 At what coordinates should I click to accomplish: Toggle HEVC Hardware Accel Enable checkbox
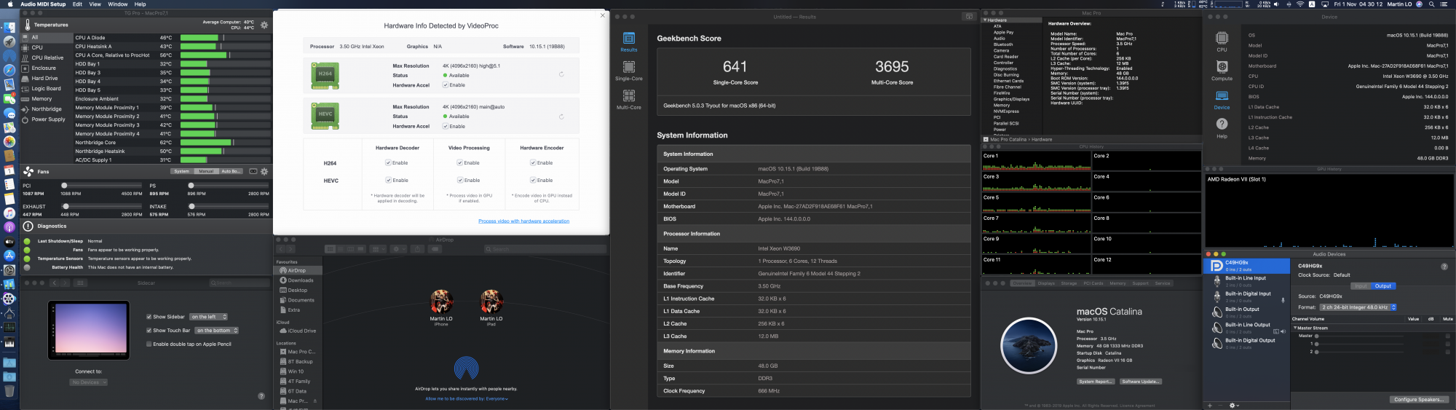446,127
